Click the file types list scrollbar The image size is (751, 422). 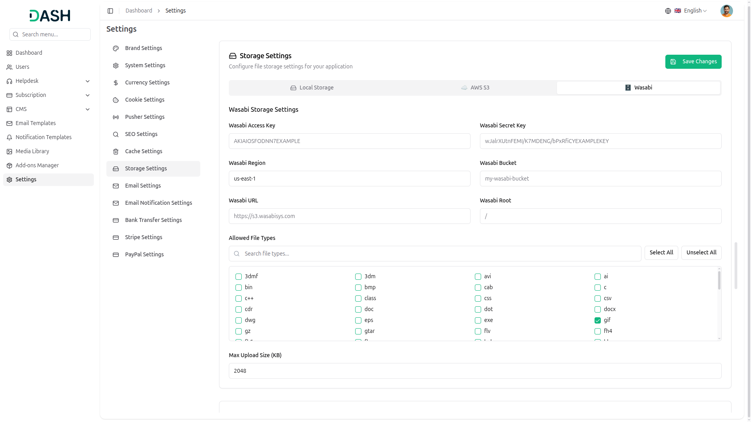pos(719,281)
